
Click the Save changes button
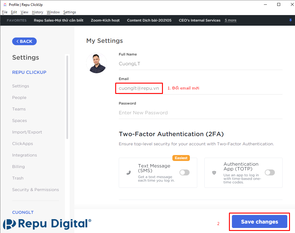(259, 221)
